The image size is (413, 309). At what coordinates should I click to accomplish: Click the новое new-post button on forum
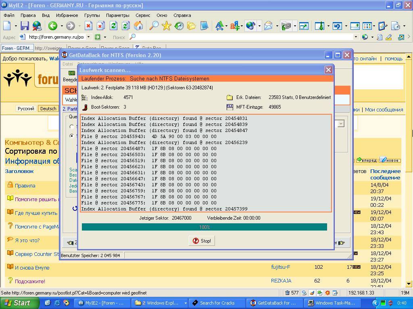point(390,160)
